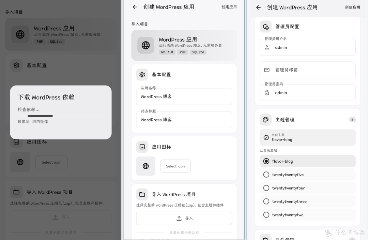
Task: Click the 导入 upload button in left panel
Action: (x=61, y=217)
